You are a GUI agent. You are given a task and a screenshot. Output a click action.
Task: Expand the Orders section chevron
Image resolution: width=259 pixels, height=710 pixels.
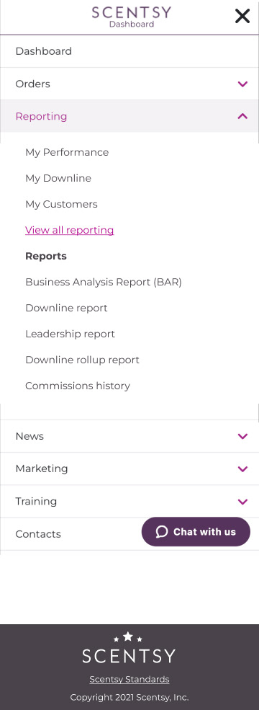tap(242, 84)
